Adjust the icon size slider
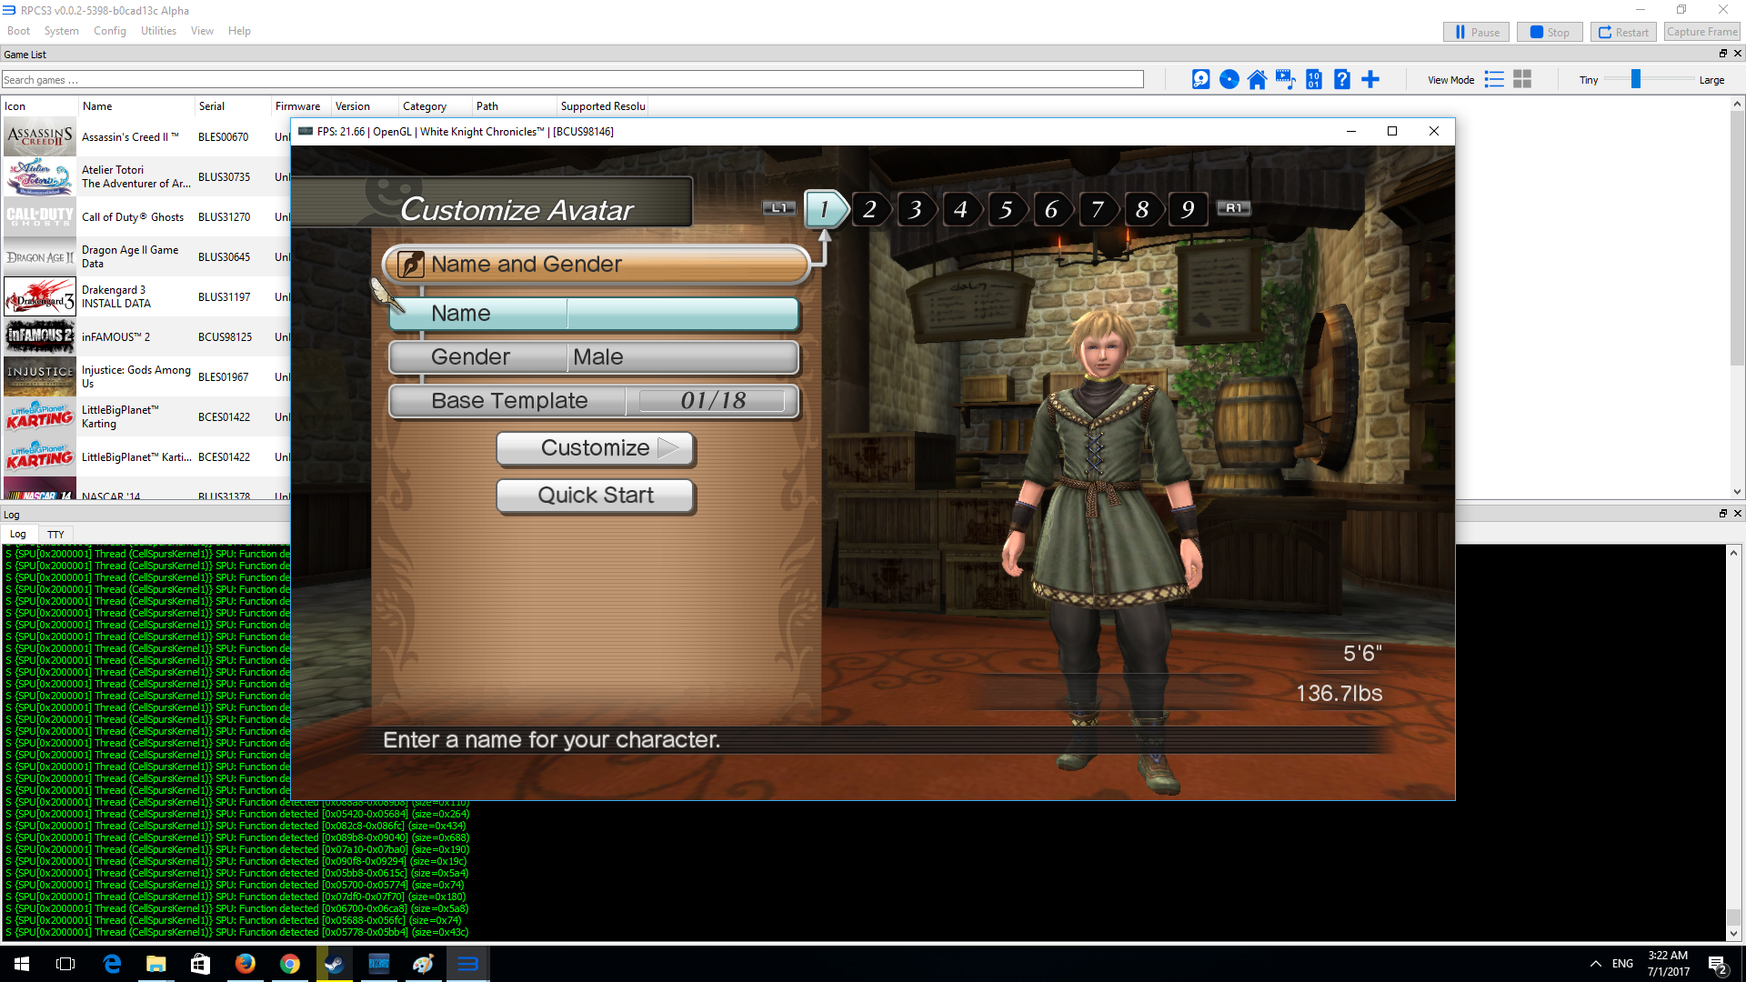Screen dimensions: 1746x982 1635,80
